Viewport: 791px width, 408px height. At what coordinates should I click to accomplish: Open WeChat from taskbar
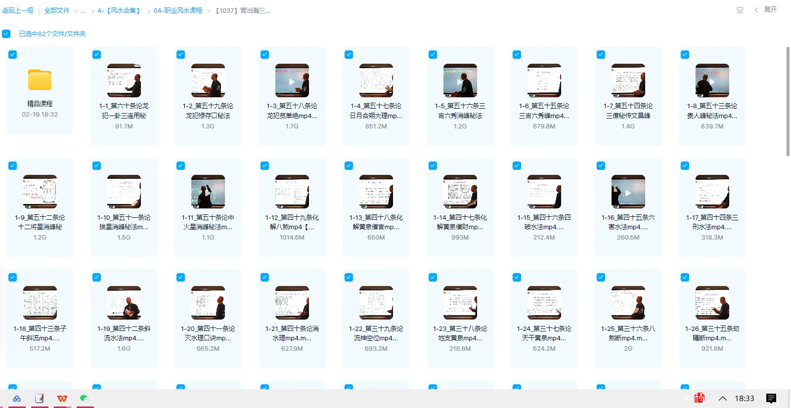pos(84,398)
